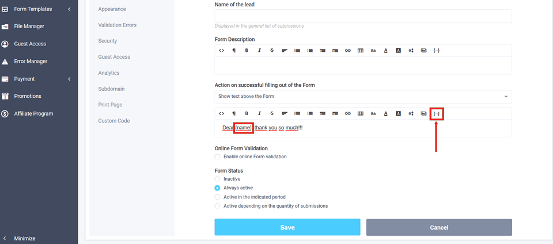This screenshot has width=553, height=244.
Task: Apply strikethrough in the success action editor
Action: tap(272, 114)
